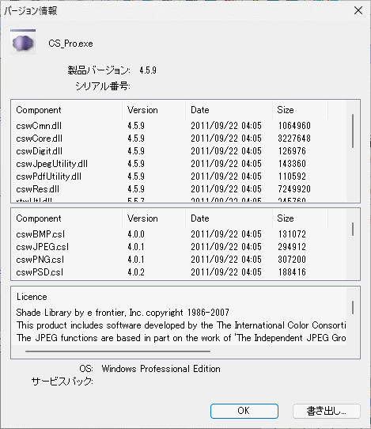The height and width of the screenshot is (429, 371).
Task: Click the Licence box vertical scrollbar thumb
Action: pyautogui.click(x=353, y=308)
